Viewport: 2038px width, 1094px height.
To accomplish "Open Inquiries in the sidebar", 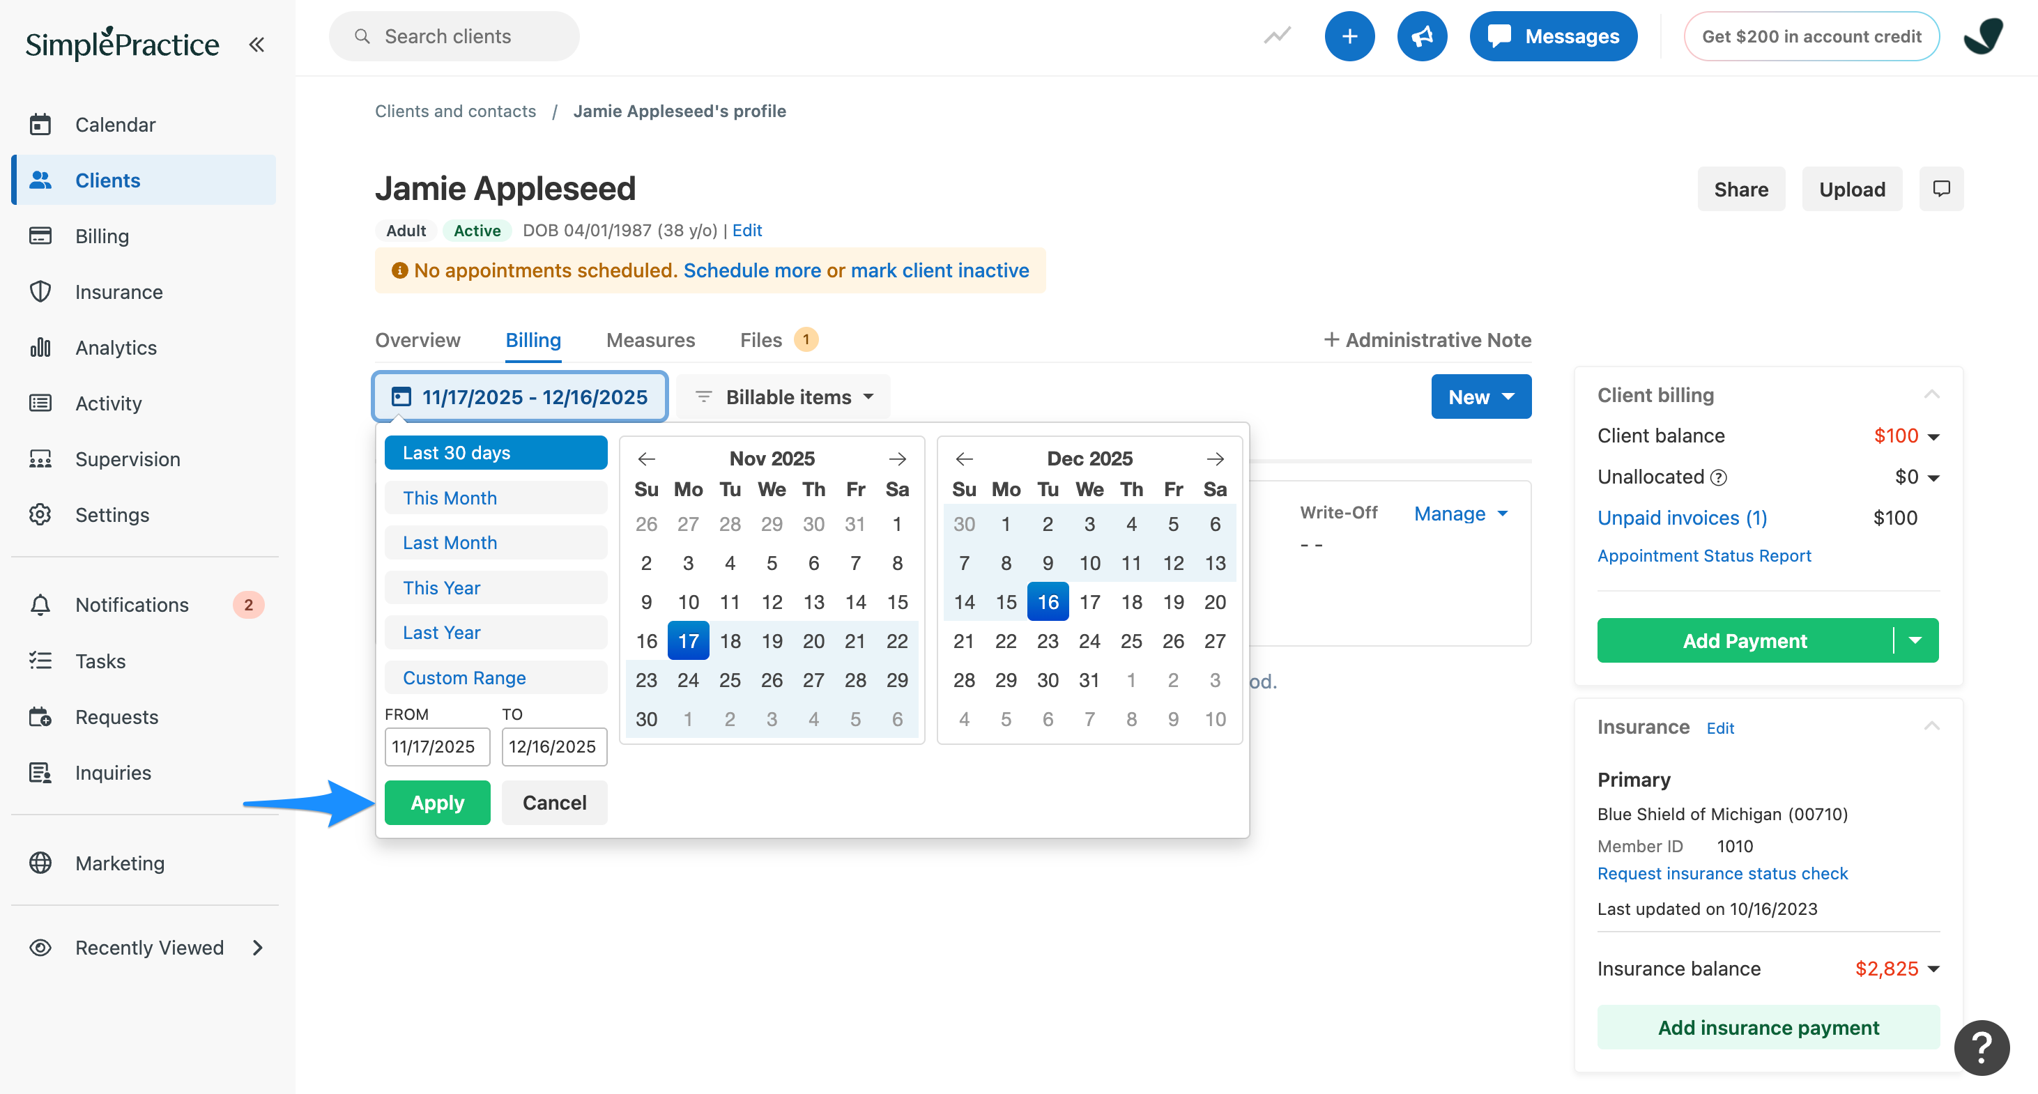I will pyautogui.click(x=144, y=772).
